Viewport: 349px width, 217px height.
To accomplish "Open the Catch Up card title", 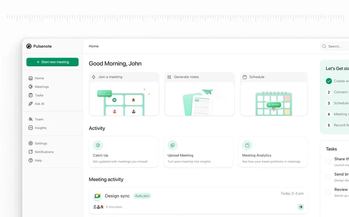I will point(101,155).
